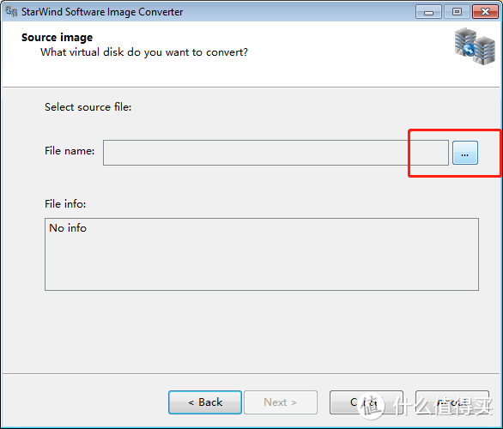Click the "File info:" label
Image resolution: width=503 pixels, height=429 pixels.
(x=65, y=204)
